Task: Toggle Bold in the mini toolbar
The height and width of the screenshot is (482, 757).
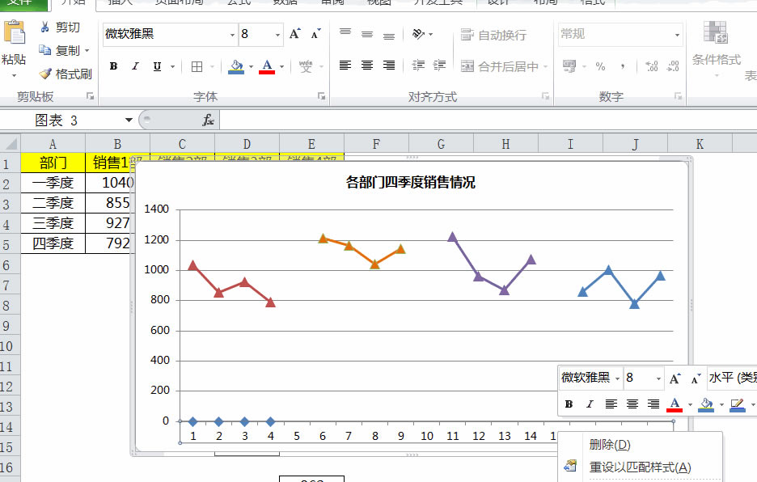Action: [x=569, y=404]
